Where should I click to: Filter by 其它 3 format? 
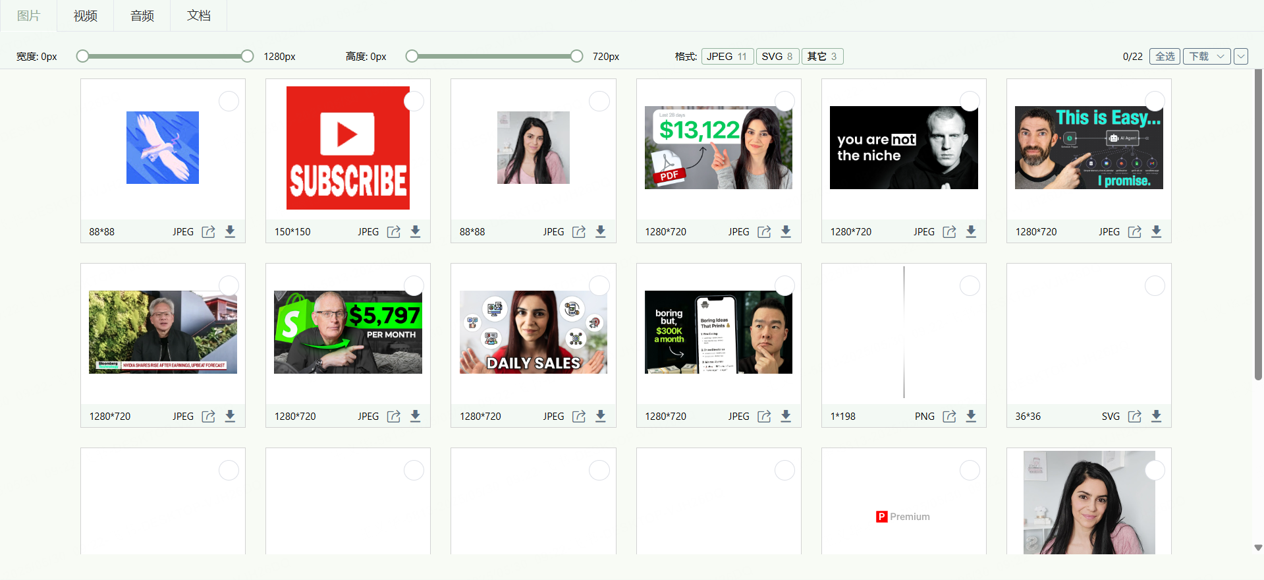pos(822,57)
